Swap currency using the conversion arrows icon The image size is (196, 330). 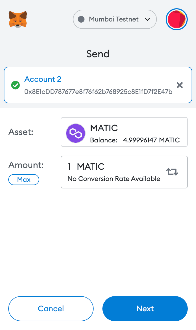pyautogui.click(x=172, y=171)
